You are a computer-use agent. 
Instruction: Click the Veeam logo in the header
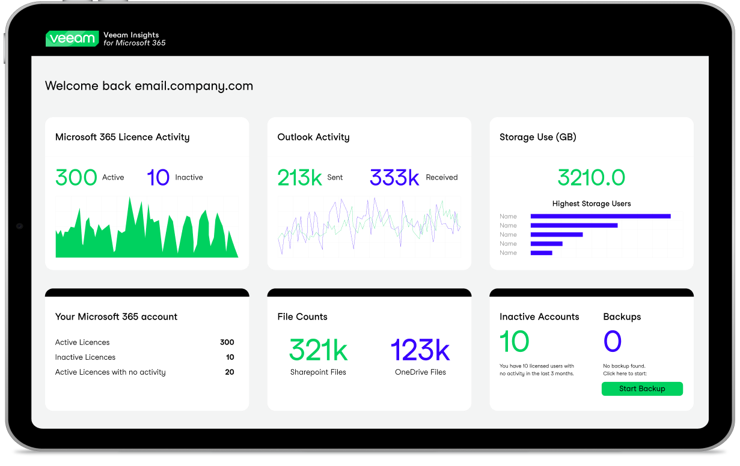pos(72,39)
